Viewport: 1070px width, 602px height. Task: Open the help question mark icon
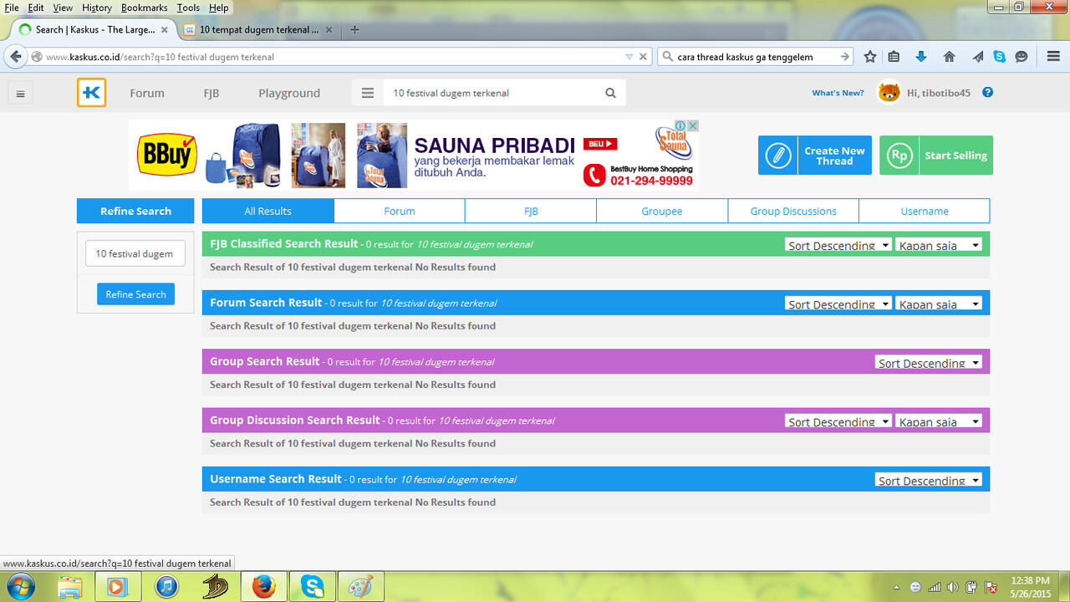[987, 93]
